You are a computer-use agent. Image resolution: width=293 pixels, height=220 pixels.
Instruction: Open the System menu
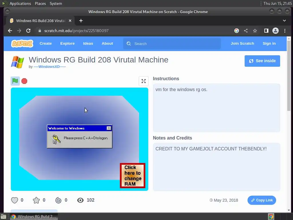pyautogui.click(x=56, y=3)
